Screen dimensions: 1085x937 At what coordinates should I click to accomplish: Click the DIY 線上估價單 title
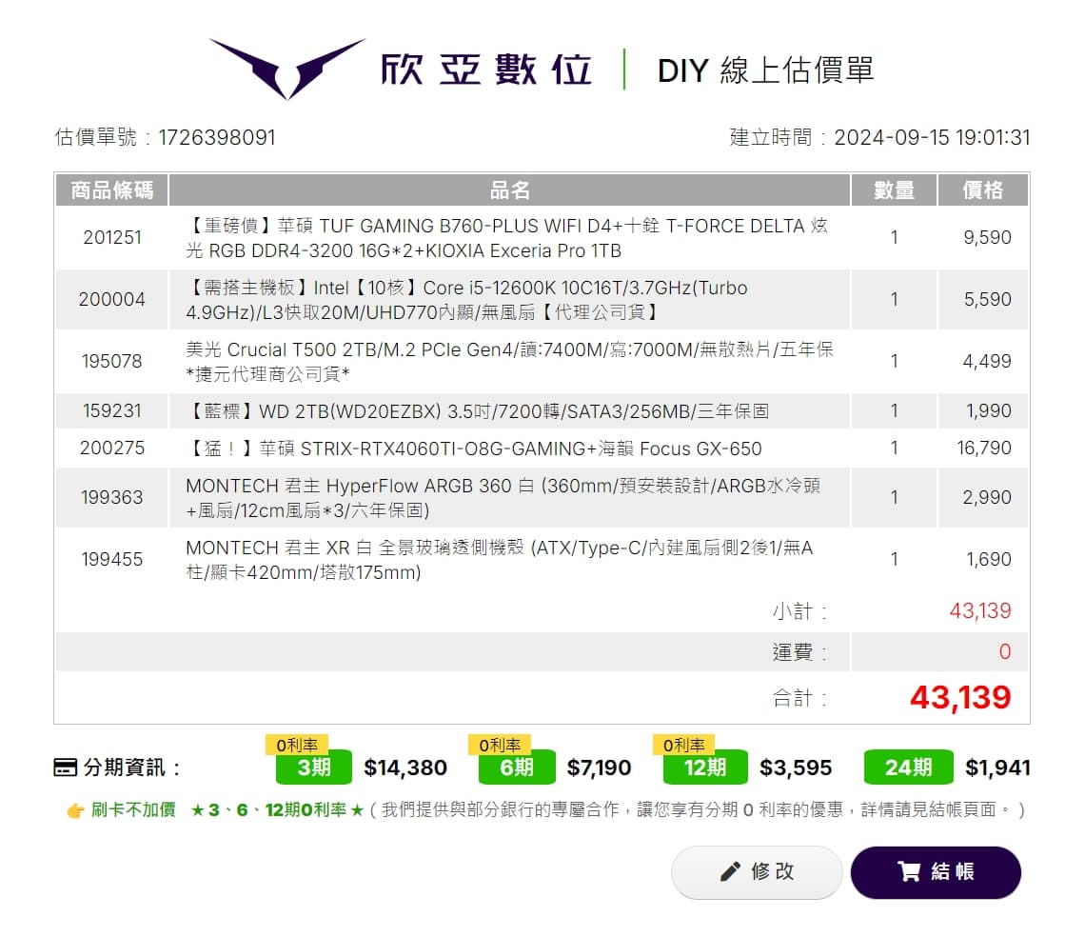pos(765,70)
